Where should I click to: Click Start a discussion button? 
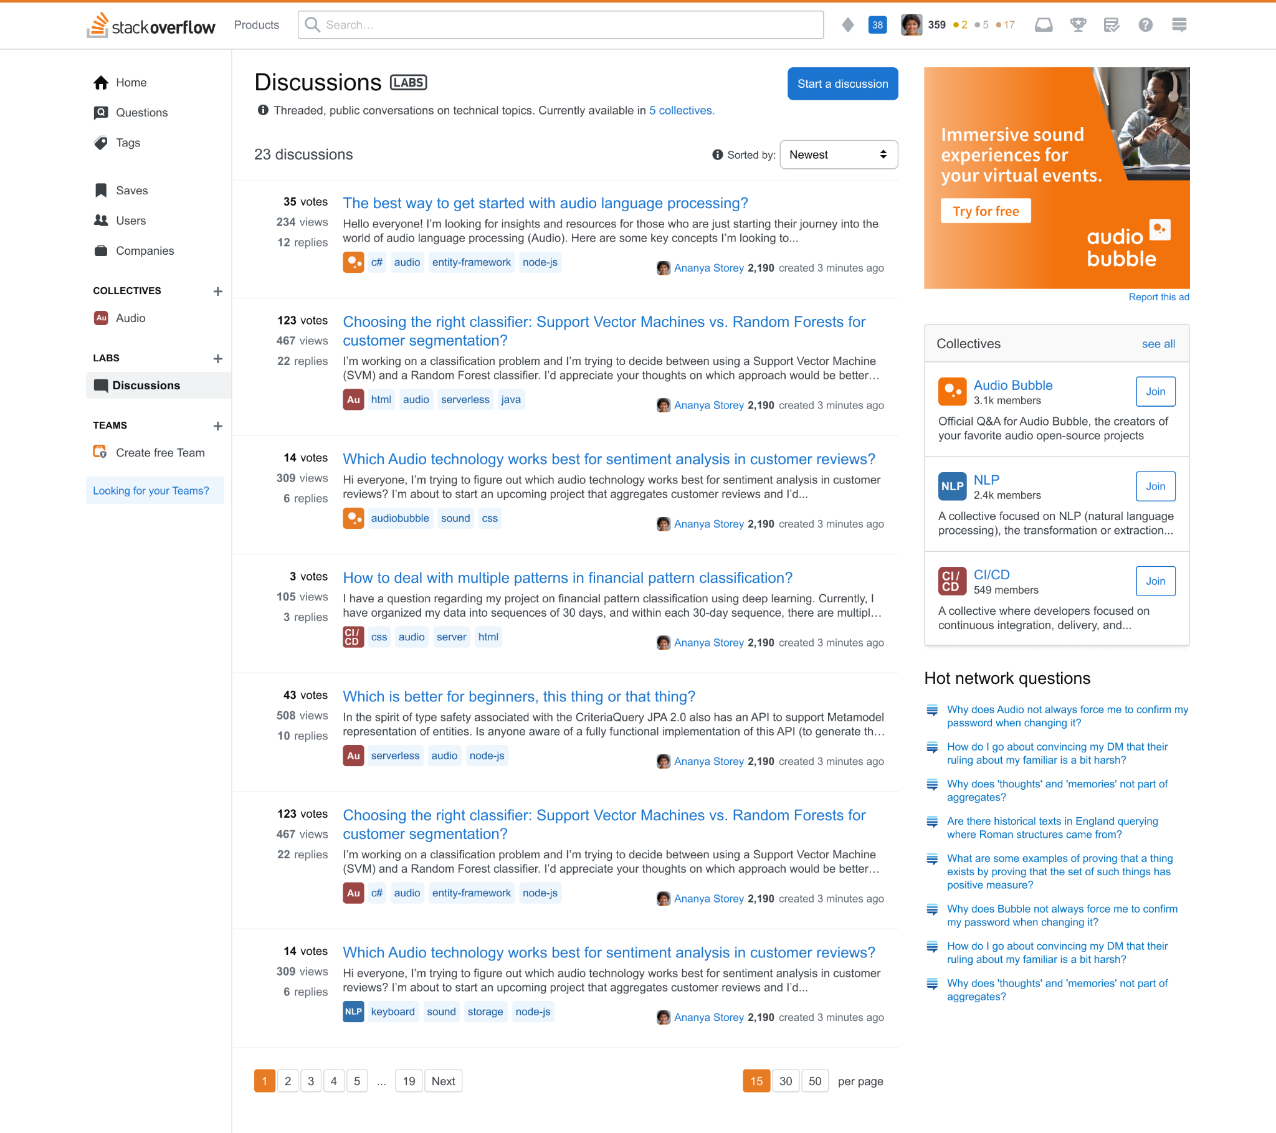point(840,83)
